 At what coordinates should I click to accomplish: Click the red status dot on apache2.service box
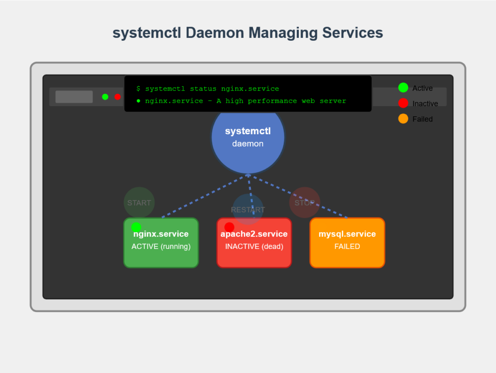229,227
